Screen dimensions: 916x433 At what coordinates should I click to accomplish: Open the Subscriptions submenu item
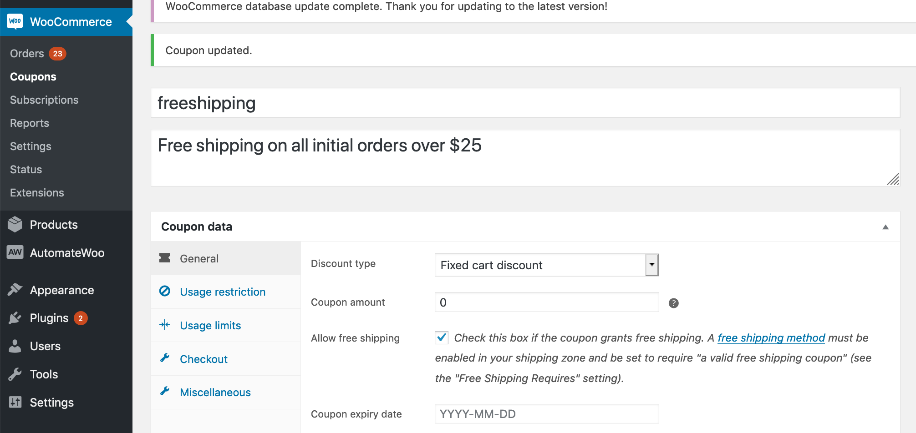(44, 100)
